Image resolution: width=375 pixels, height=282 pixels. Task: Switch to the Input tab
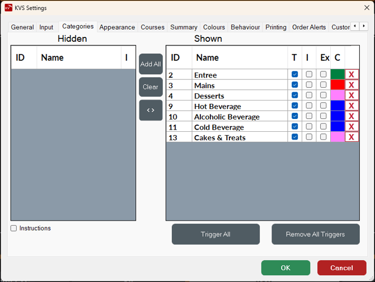coord(46,27)
